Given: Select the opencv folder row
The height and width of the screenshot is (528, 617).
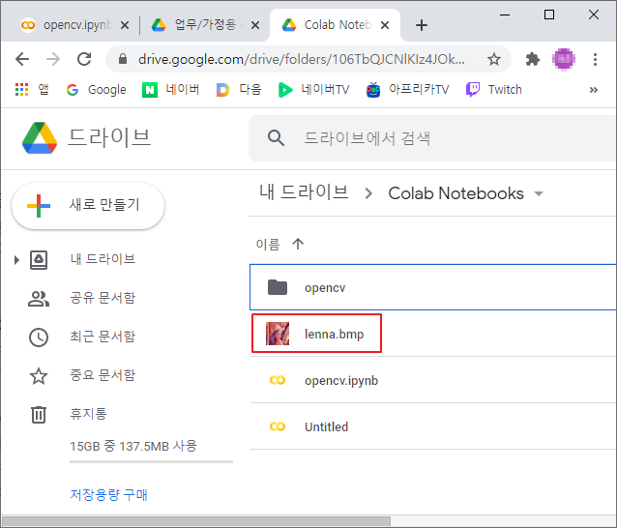Looking at the screenshot, I should pos(433,287).
